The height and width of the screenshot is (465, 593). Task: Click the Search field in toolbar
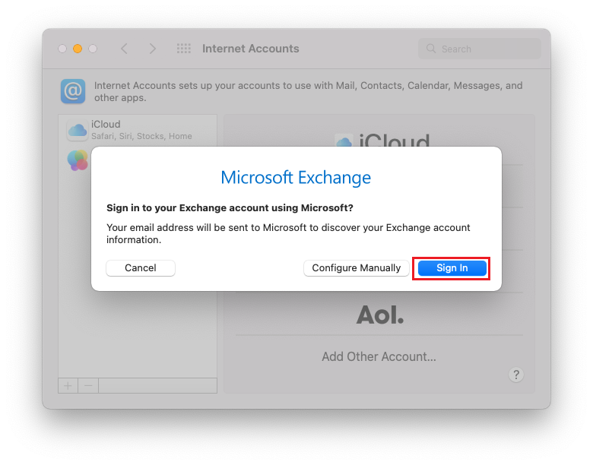[480, 49]
